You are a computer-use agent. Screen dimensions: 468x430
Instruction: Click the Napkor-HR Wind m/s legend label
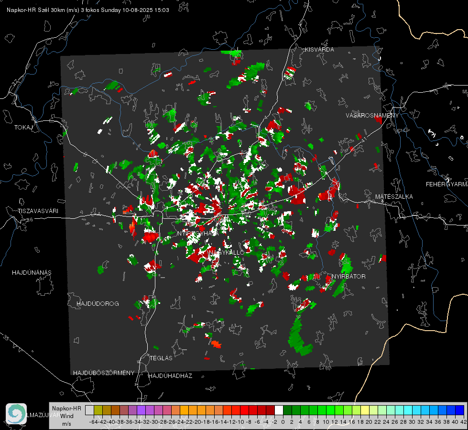pyautogui.click(x=66, y=416)
